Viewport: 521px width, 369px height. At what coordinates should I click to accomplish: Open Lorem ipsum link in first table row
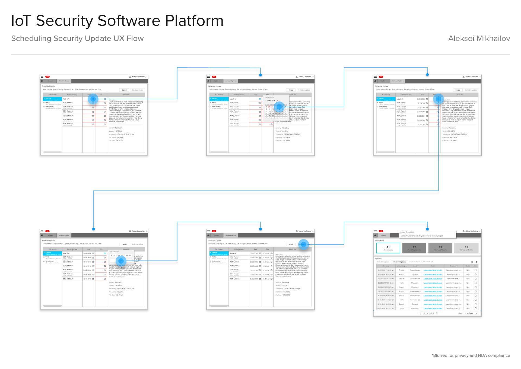(x=433, y=270)
